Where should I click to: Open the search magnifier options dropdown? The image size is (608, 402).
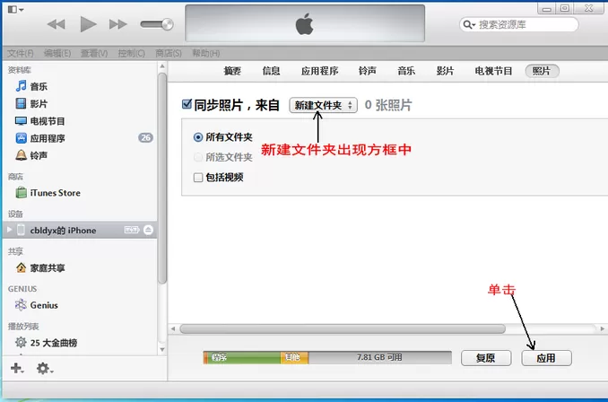click(x=468, y=25)
